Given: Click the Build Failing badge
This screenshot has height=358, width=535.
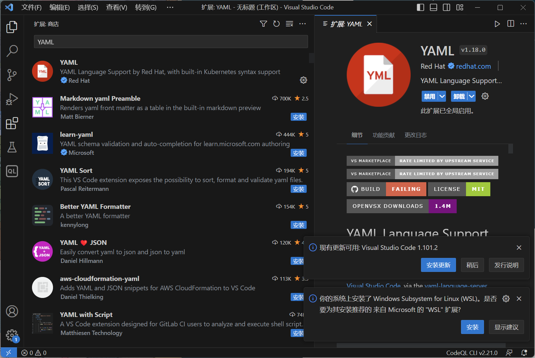Looking at the screenshot, I should [x=387, y=189].
